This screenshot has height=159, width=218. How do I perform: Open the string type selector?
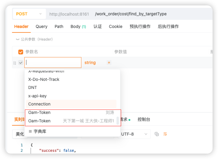tap(90, 63)
